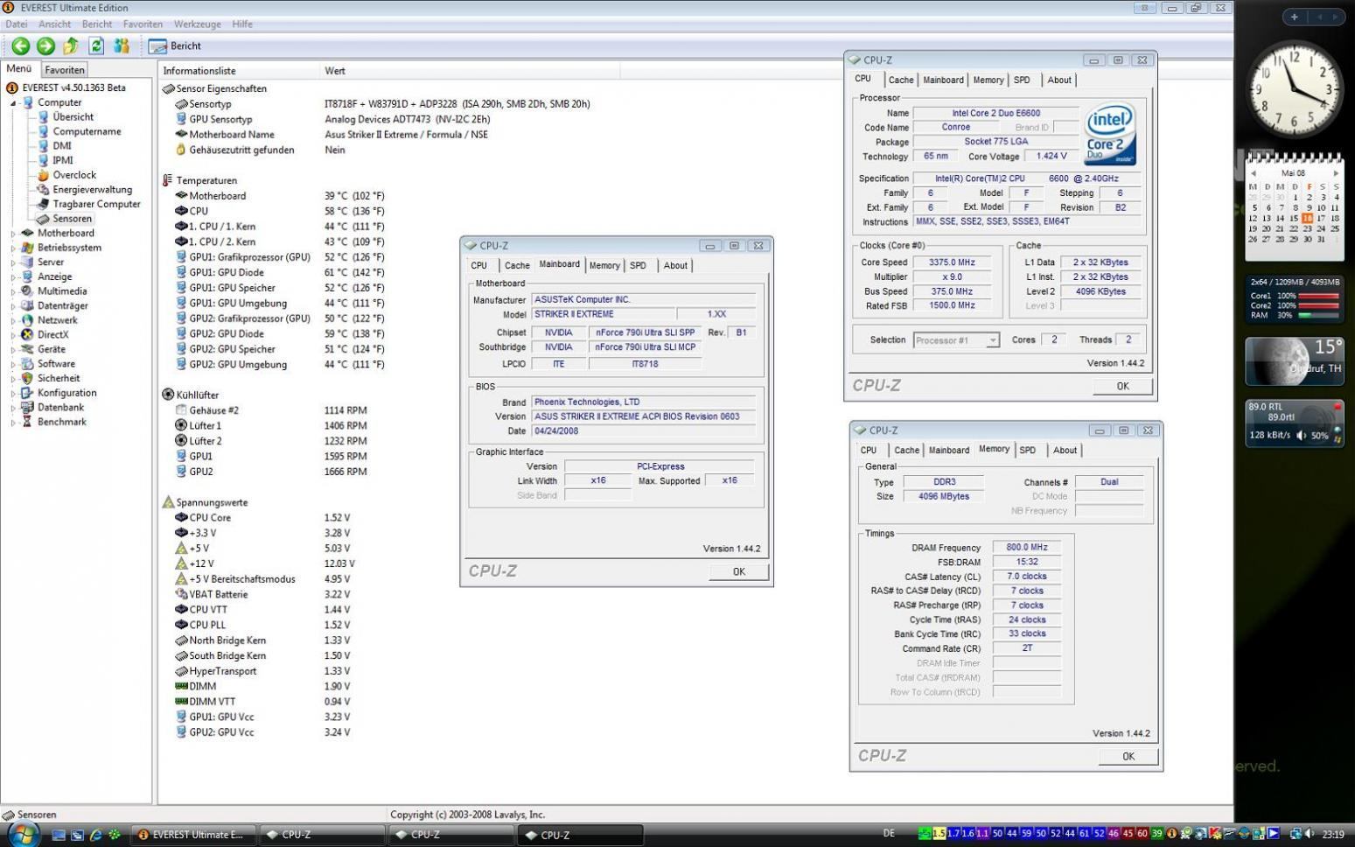The width and height of the screenshot is (1355, 847).
Task: Click the DE language indicator
Action: click(x=889, y=834)
